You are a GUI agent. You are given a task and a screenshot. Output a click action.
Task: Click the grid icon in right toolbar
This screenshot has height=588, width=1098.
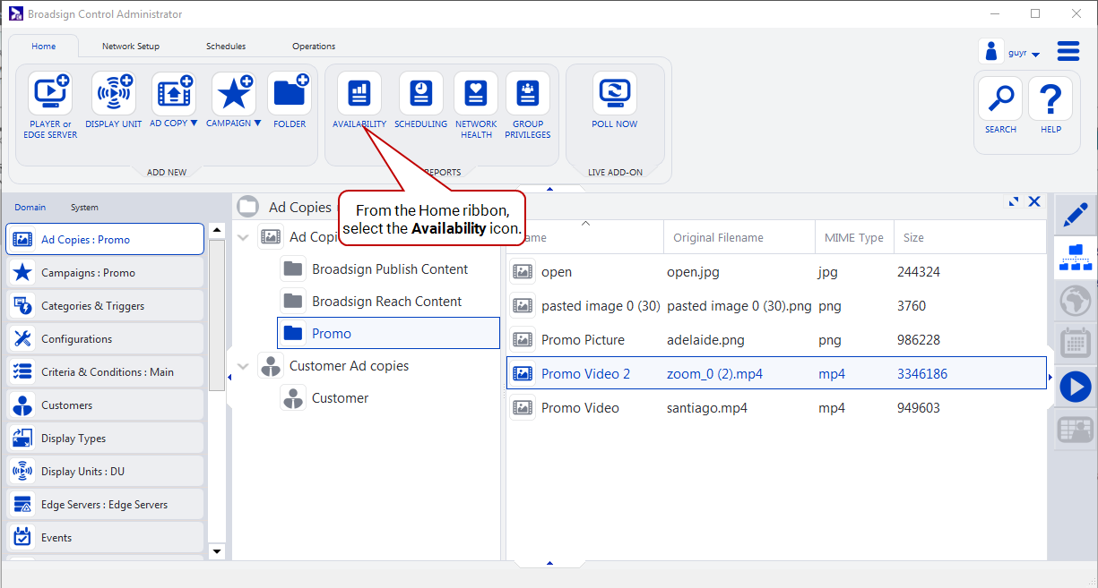[x=1076, y=430]
